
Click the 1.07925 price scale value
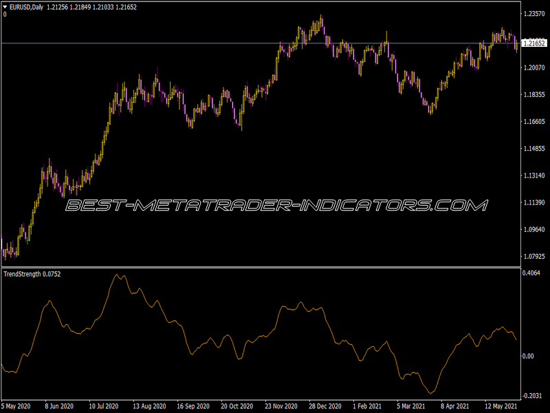(x=534, y=256)
